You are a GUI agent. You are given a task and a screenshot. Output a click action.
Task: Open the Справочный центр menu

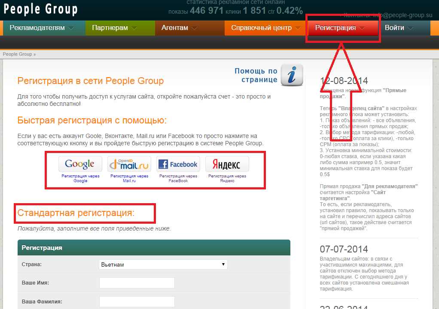coord(266,28)
